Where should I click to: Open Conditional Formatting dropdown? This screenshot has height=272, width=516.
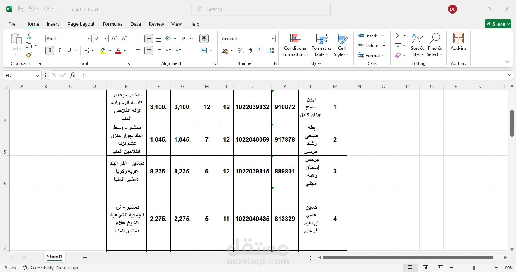[295, 45]
